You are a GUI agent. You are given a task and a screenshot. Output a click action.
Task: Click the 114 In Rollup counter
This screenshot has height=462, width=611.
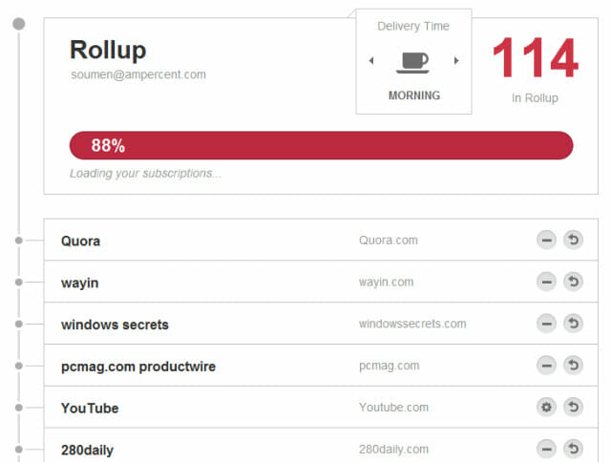(x=535, y=57)
